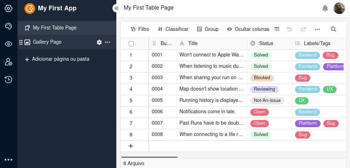Image resolution: width=350 pixels, height=168 pixels.
Task: Open toolbar more options dots
Action: [317, 29]
